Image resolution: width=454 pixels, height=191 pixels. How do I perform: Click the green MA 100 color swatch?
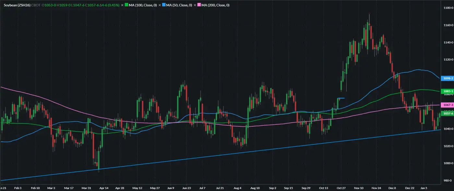127,5
